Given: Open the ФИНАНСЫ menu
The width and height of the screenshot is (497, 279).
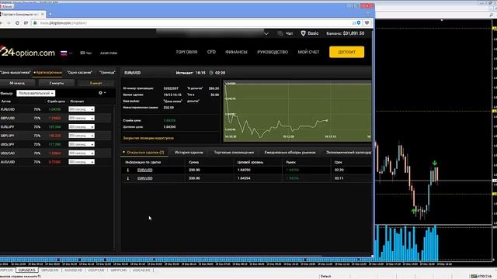Looking at the screenshot, I should (236, 52).
